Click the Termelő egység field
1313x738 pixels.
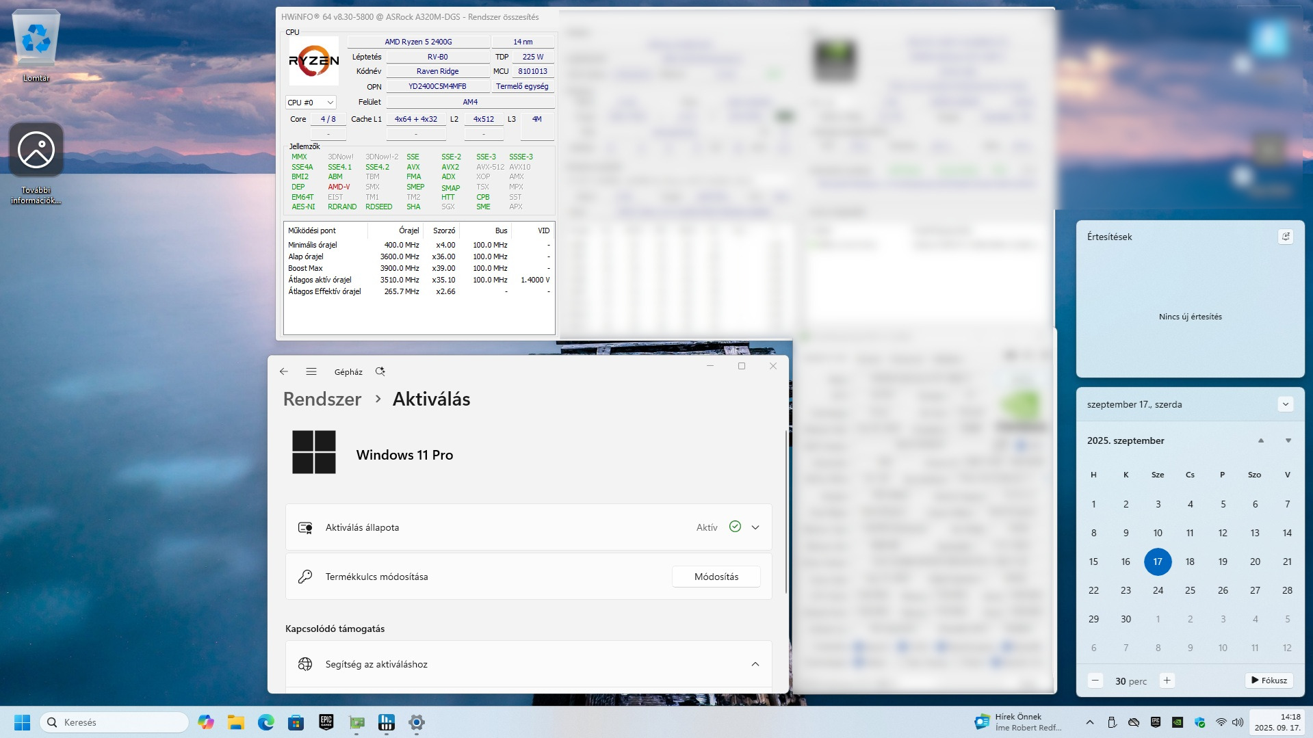(522, 87)
